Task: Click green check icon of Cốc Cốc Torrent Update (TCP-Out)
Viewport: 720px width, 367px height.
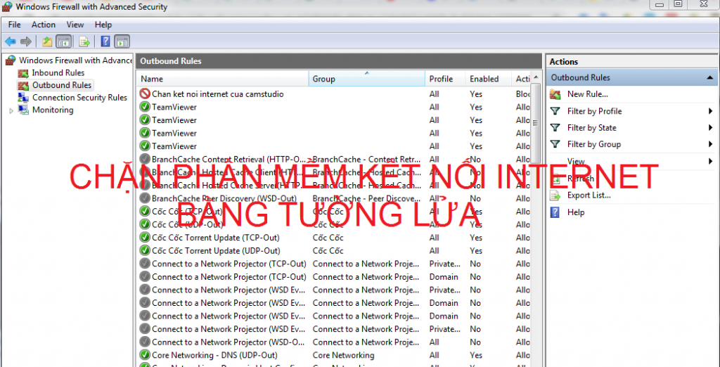Action: point(145,238)
